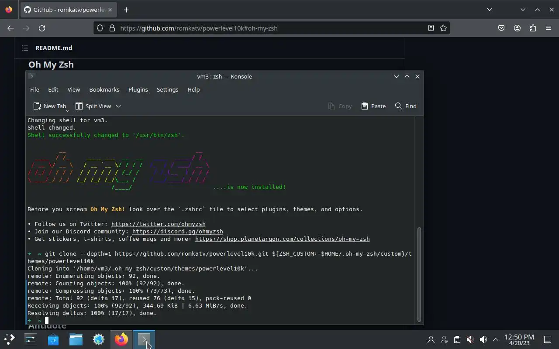Click the '....is now installed!' text

click(249, 187)
